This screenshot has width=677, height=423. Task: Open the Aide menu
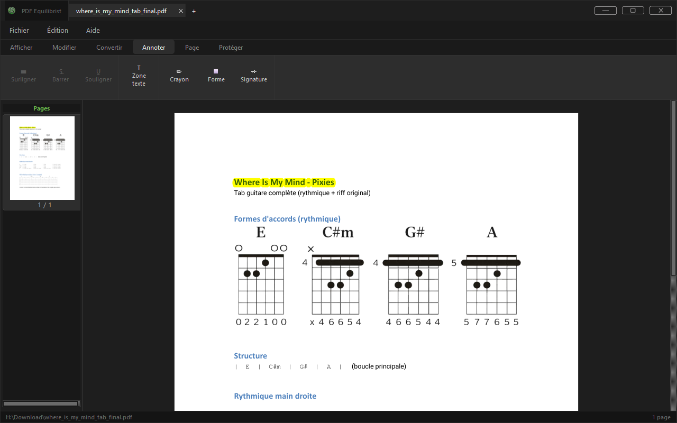tap(93, 30)
